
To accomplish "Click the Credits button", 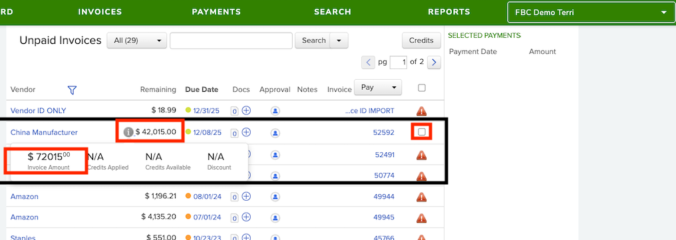I will tap(421, 41).
